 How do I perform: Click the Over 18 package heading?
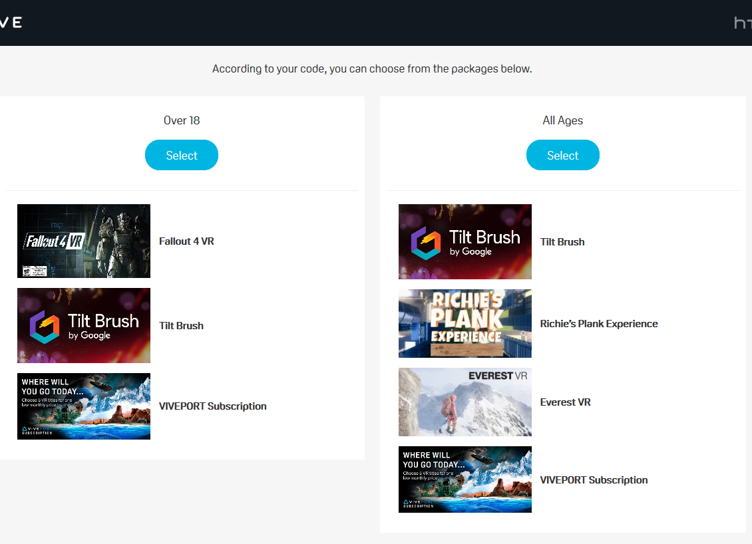pyautogui.click(x=181, y=120)
